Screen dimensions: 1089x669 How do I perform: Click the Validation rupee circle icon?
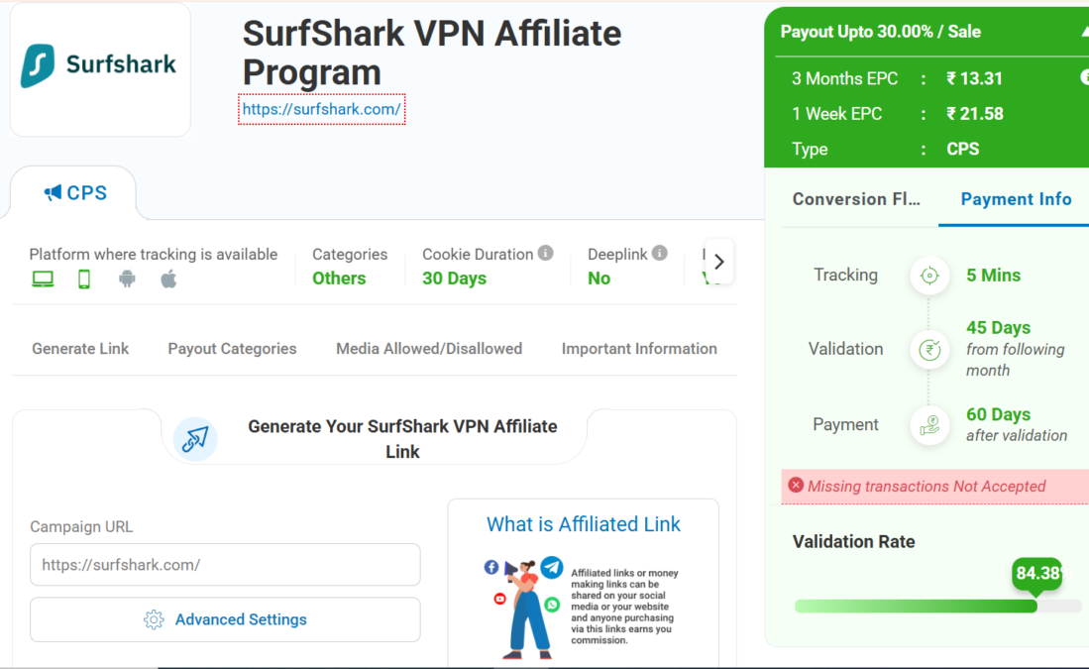coord(929,349)
